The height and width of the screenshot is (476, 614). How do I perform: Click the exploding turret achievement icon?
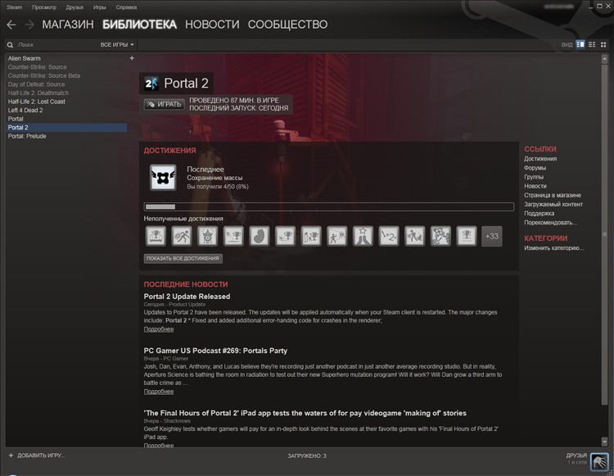208,236
